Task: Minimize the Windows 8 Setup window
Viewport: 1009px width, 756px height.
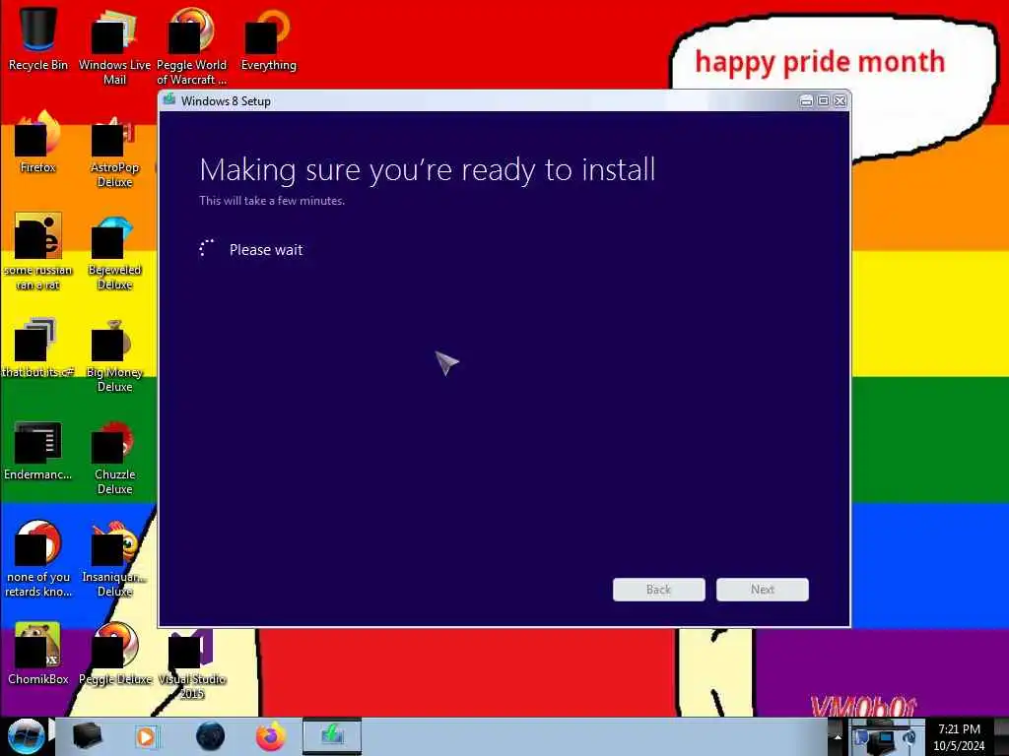Action: point(806,101)
